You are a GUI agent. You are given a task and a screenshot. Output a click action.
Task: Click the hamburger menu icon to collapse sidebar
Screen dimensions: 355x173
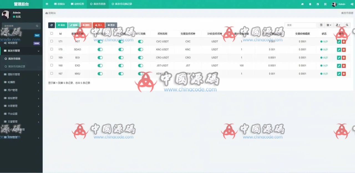(x=47, y=4)
